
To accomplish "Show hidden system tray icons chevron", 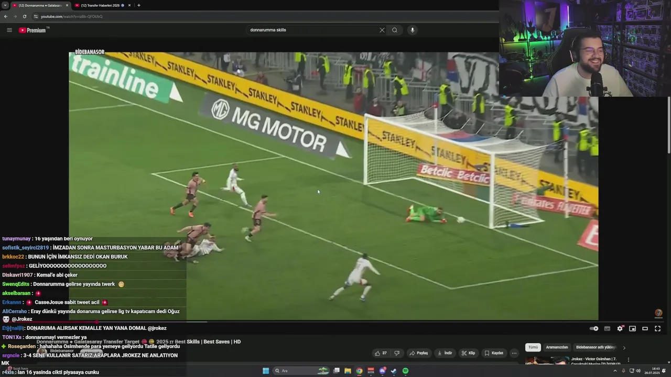I will point(615,371).
